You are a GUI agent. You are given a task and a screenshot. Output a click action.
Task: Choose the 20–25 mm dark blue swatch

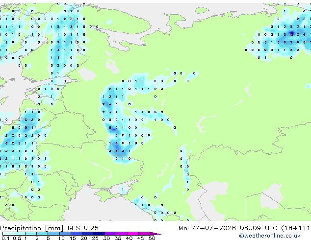tap(87, 234)
